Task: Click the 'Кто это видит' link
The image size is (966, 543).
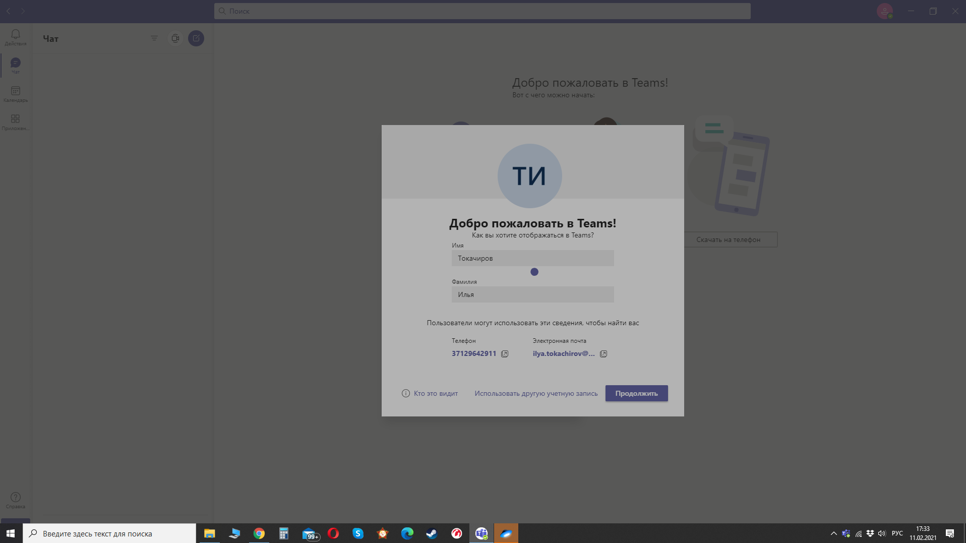Action: click(436, 393)
